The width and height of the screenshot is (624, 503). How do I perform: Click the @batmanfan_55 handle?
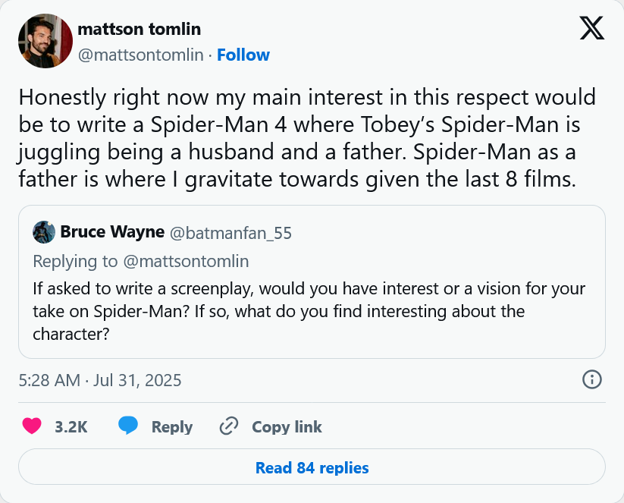pos(230,232)
